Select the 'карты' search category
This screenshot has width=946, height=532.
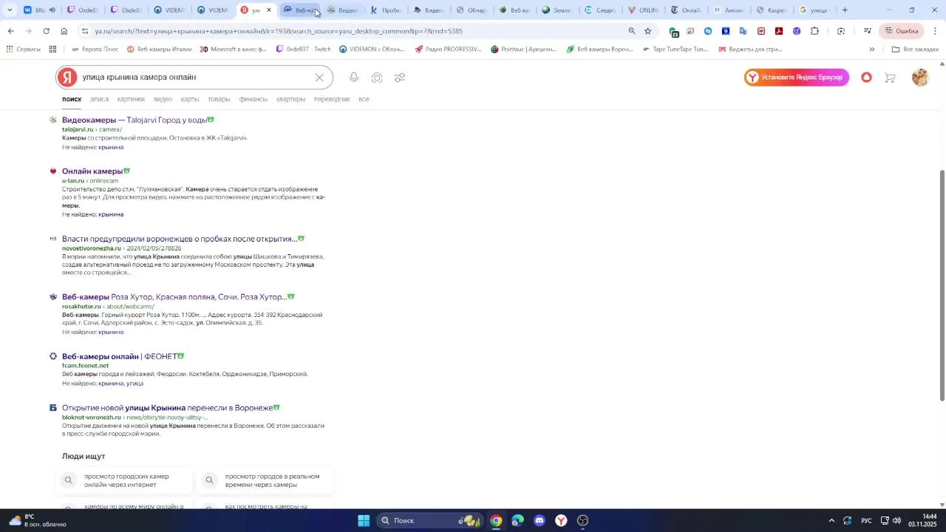pyautogui.click(x=190, y=99)
